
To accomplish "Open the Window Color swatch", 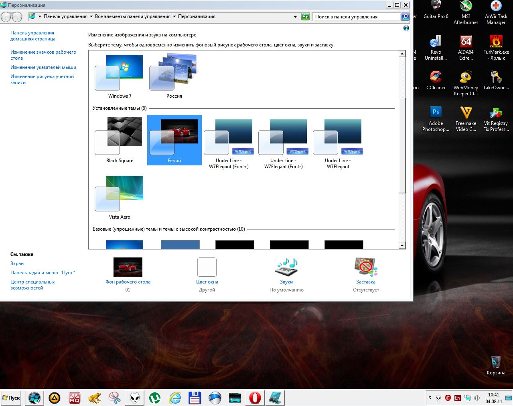I will click(x=207, y=267).
